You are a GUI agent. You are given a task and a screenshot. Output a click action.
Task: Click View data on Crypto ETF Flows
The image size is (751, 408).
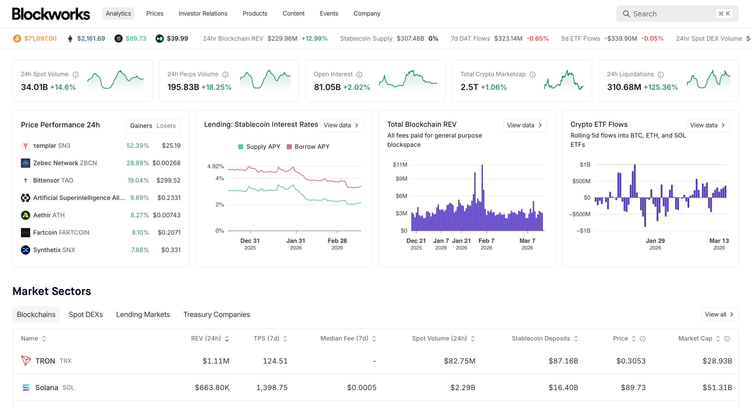(x=708, y=125)
